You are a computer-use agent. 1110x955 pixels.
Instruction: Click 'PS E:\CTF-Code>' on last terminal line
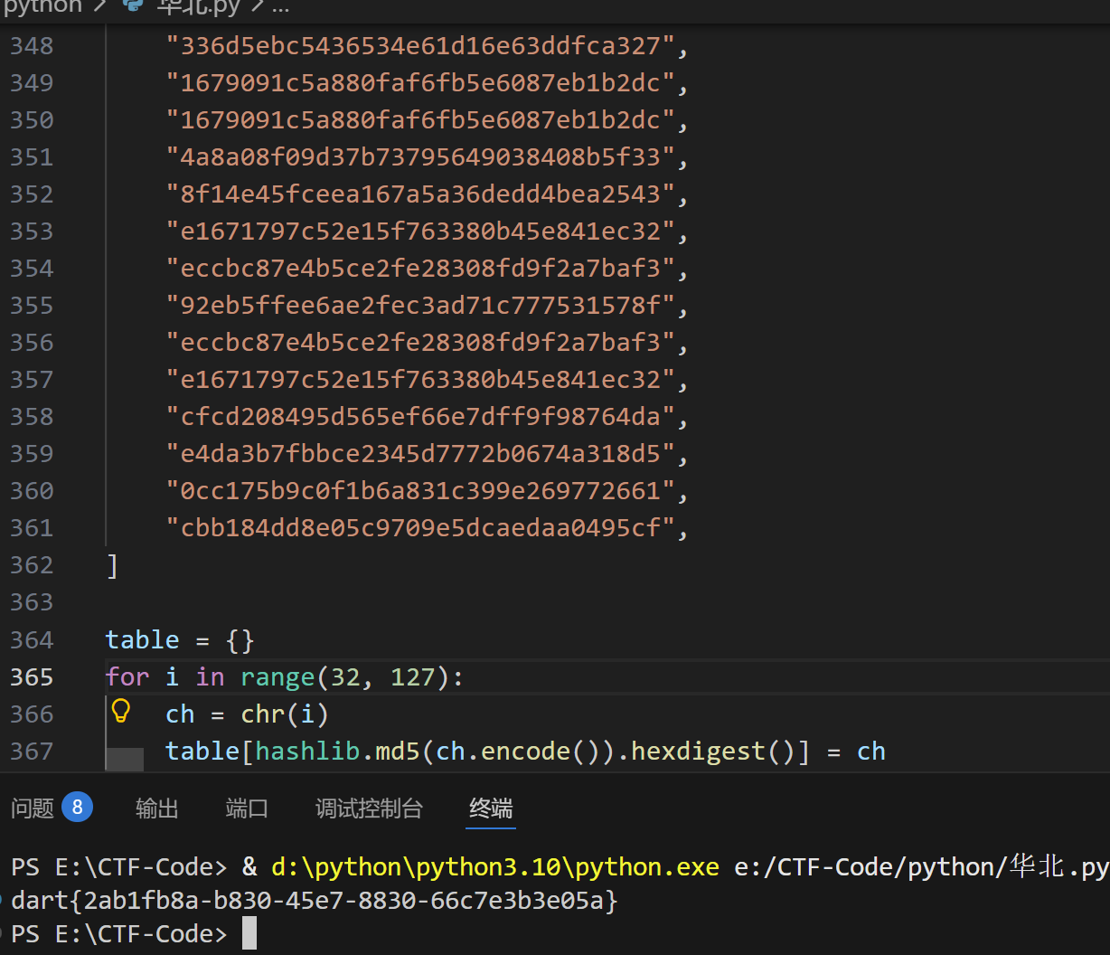119,933
